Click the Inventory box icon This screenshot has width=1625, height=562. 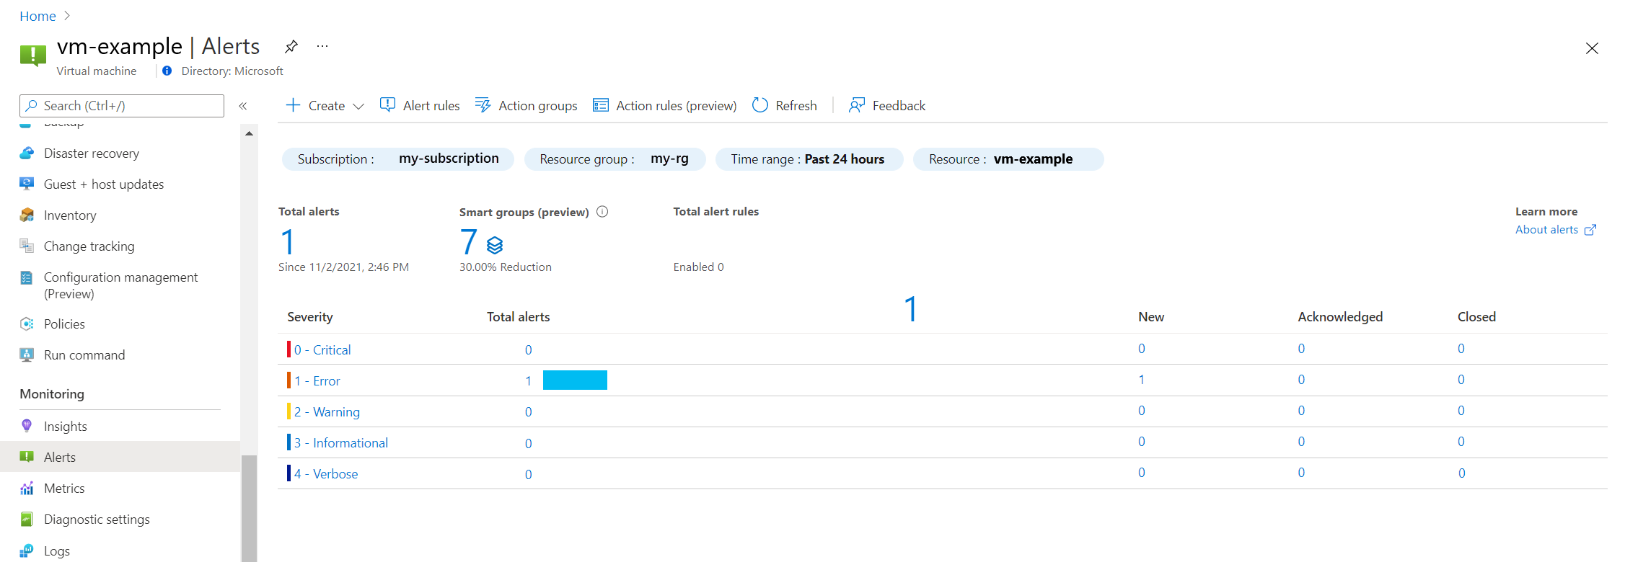tap(27, 215)
